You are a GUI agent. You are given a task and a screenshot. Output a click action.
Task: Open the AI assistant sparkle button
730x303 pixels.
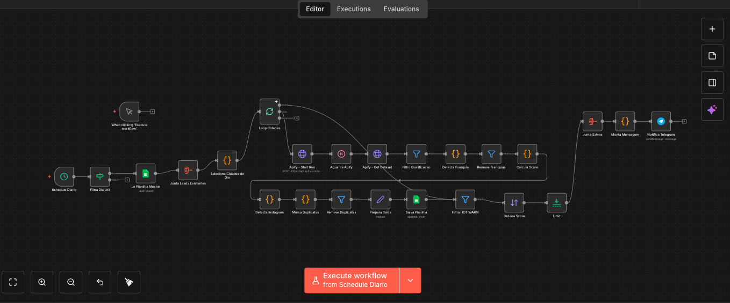[712, 109]
